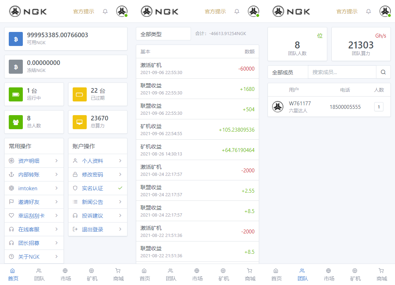
Task: Expand 资产明细 using its chevron arrow
Action: click(x=57, y=161)
